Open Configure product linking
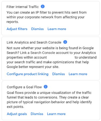Viewport: 101px width, 121px height. [28, 74]
